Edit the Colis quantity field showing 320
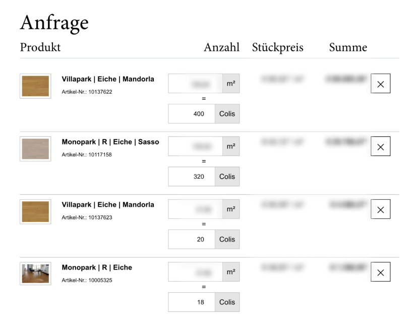Image resolution: width=419 pixels, height=317 pixels. pyautogui.click(x=192, y=177)
